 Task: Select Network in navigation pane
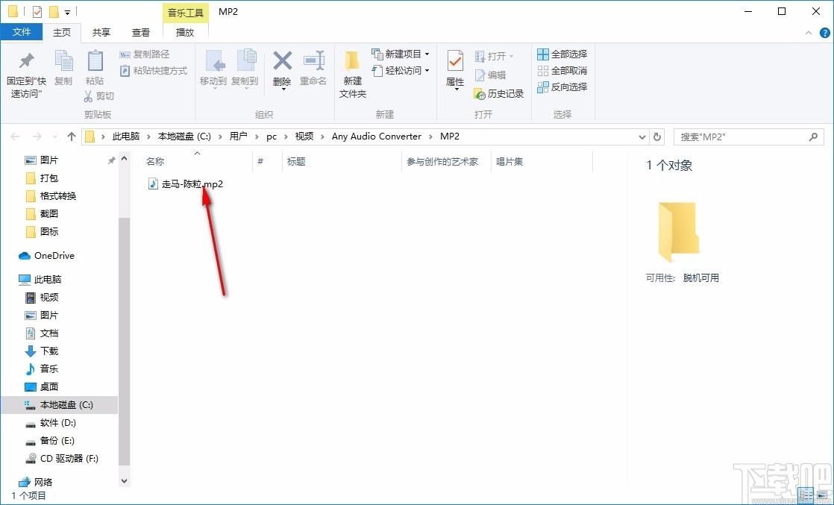coord(36,482)
